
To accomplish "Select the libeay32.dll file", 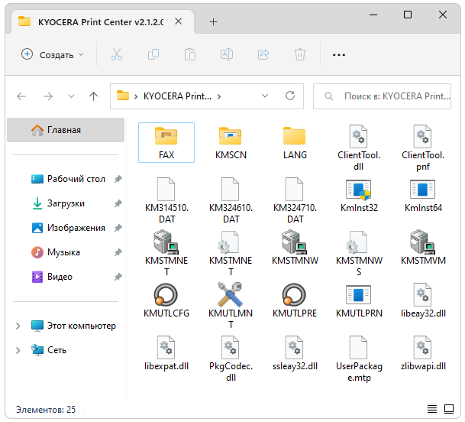I will [422, 300].
